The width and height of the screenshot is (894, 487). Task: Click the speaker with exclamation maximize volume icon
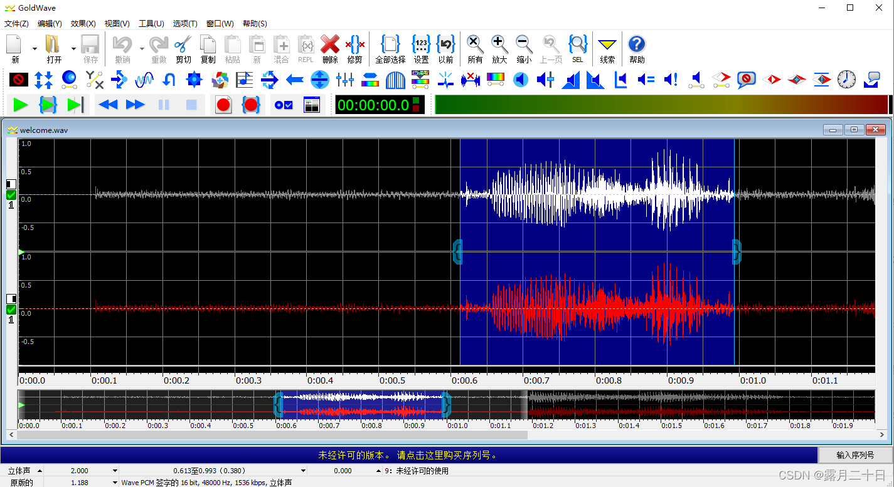tap(671, 80)
